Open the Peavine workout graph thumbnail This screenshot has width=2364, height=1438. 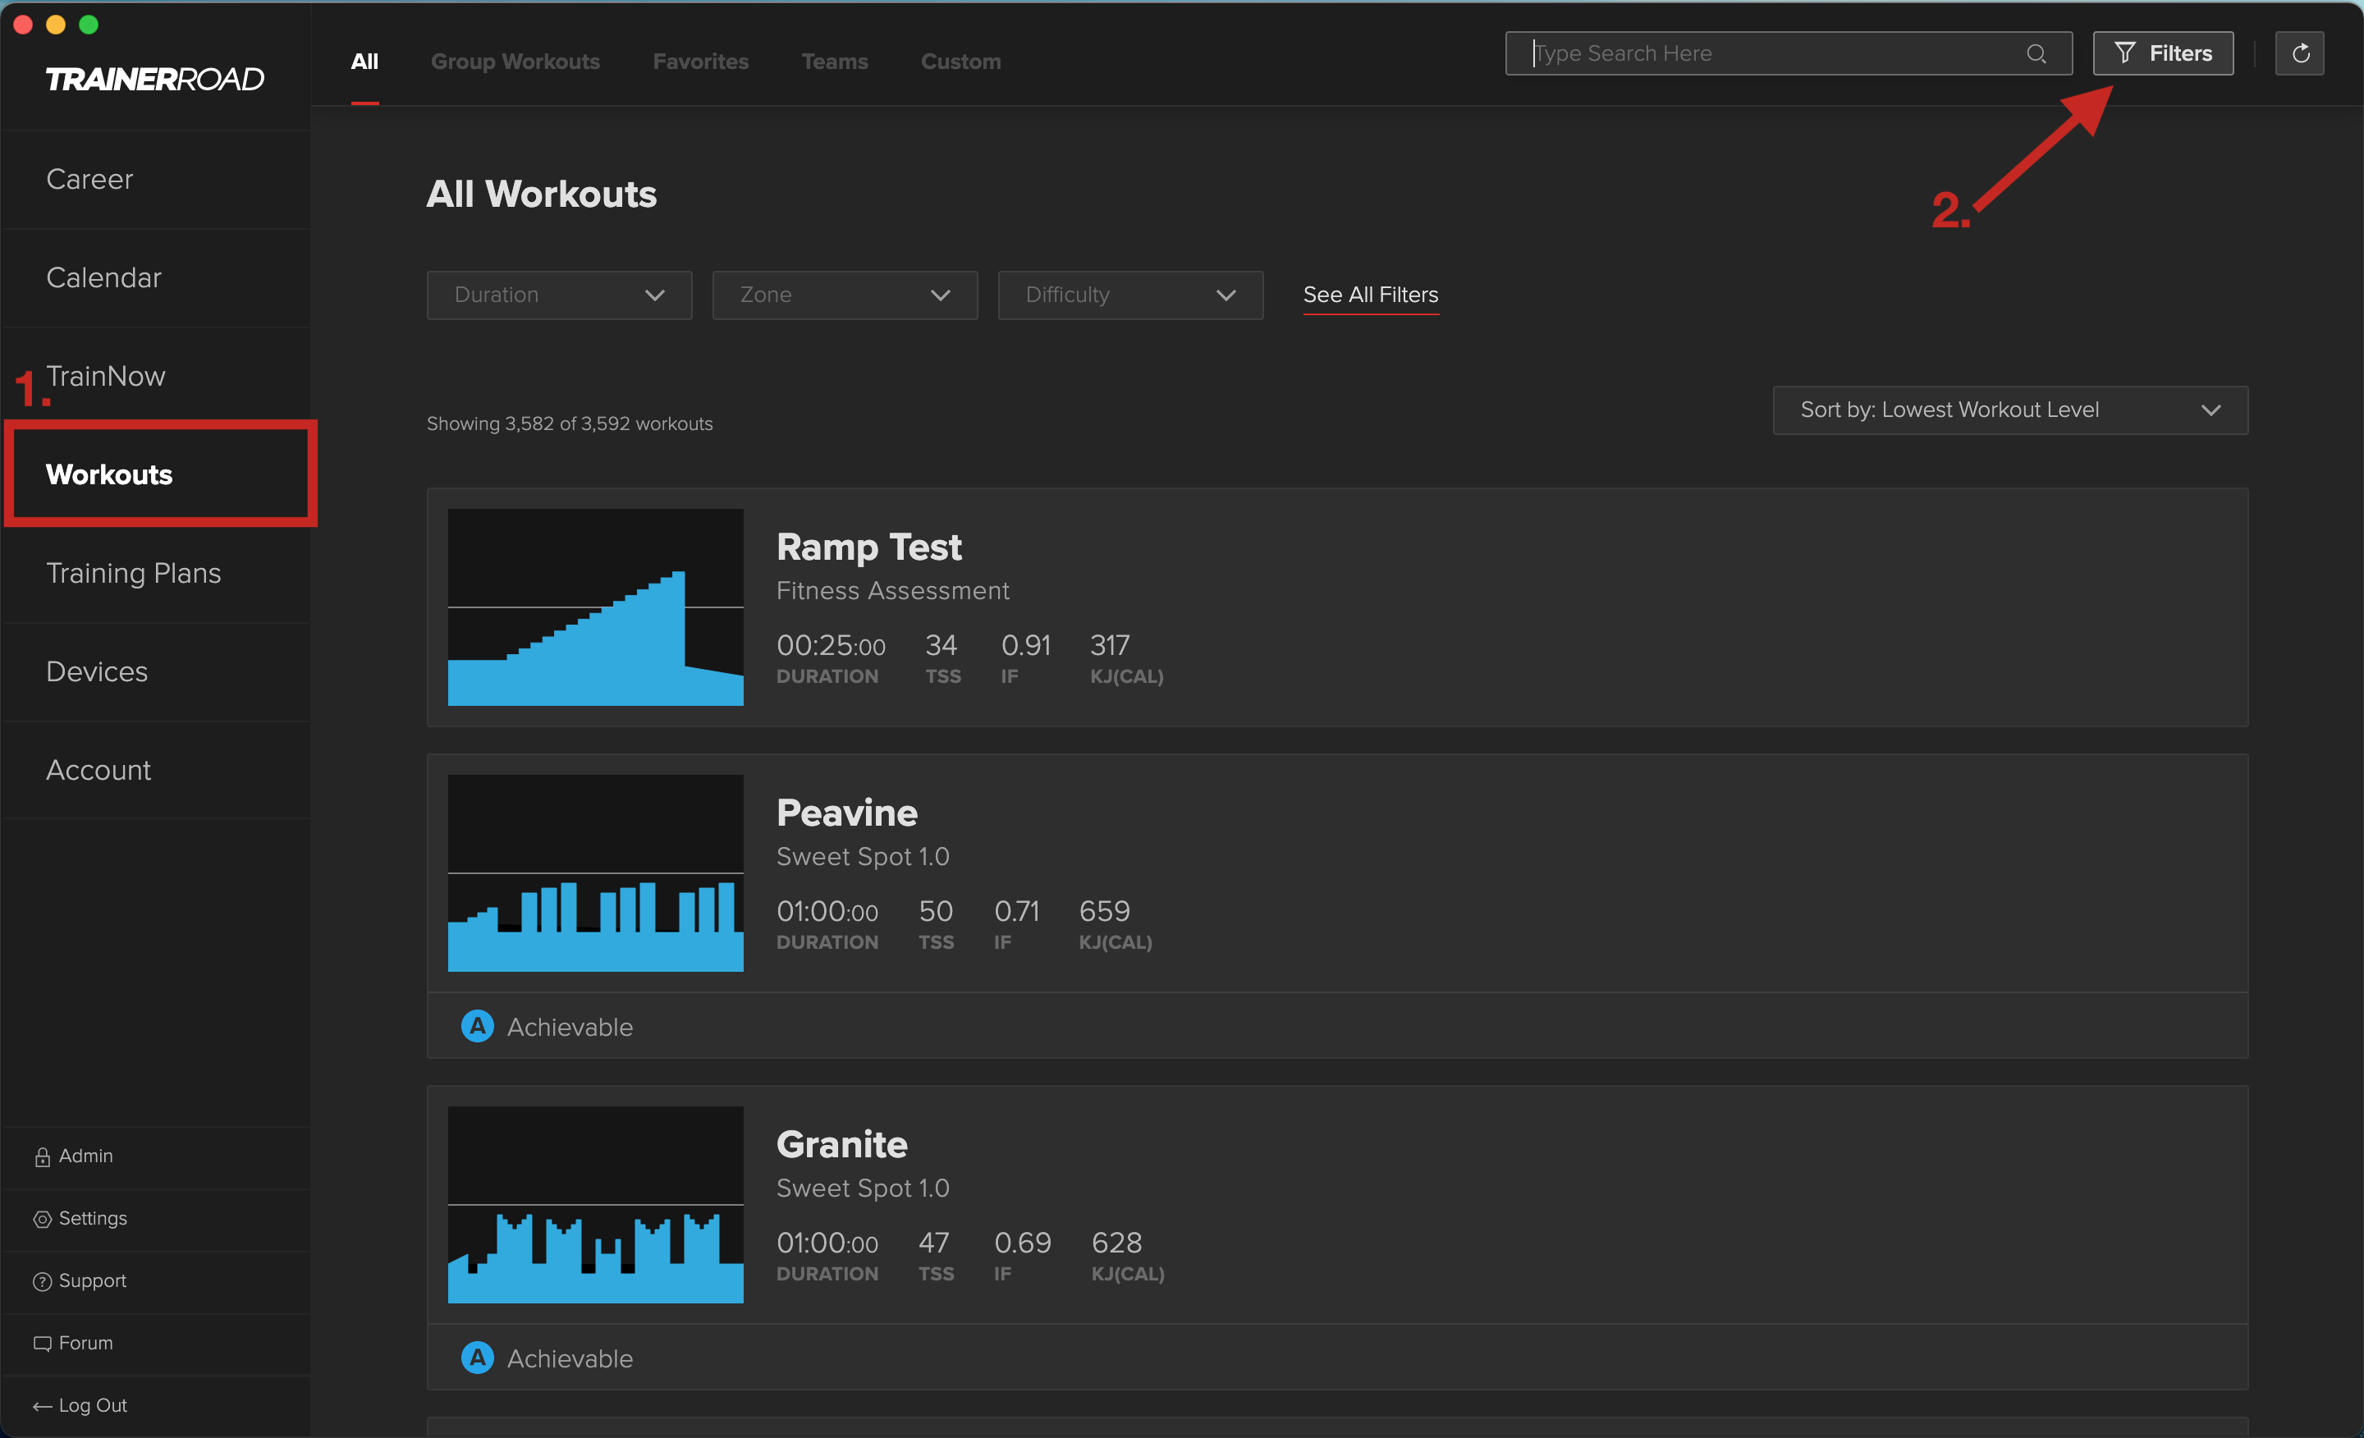pos(596,873)
